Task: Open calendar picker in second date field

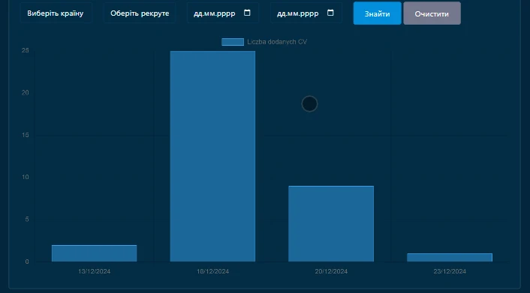Action: point(330,13)
